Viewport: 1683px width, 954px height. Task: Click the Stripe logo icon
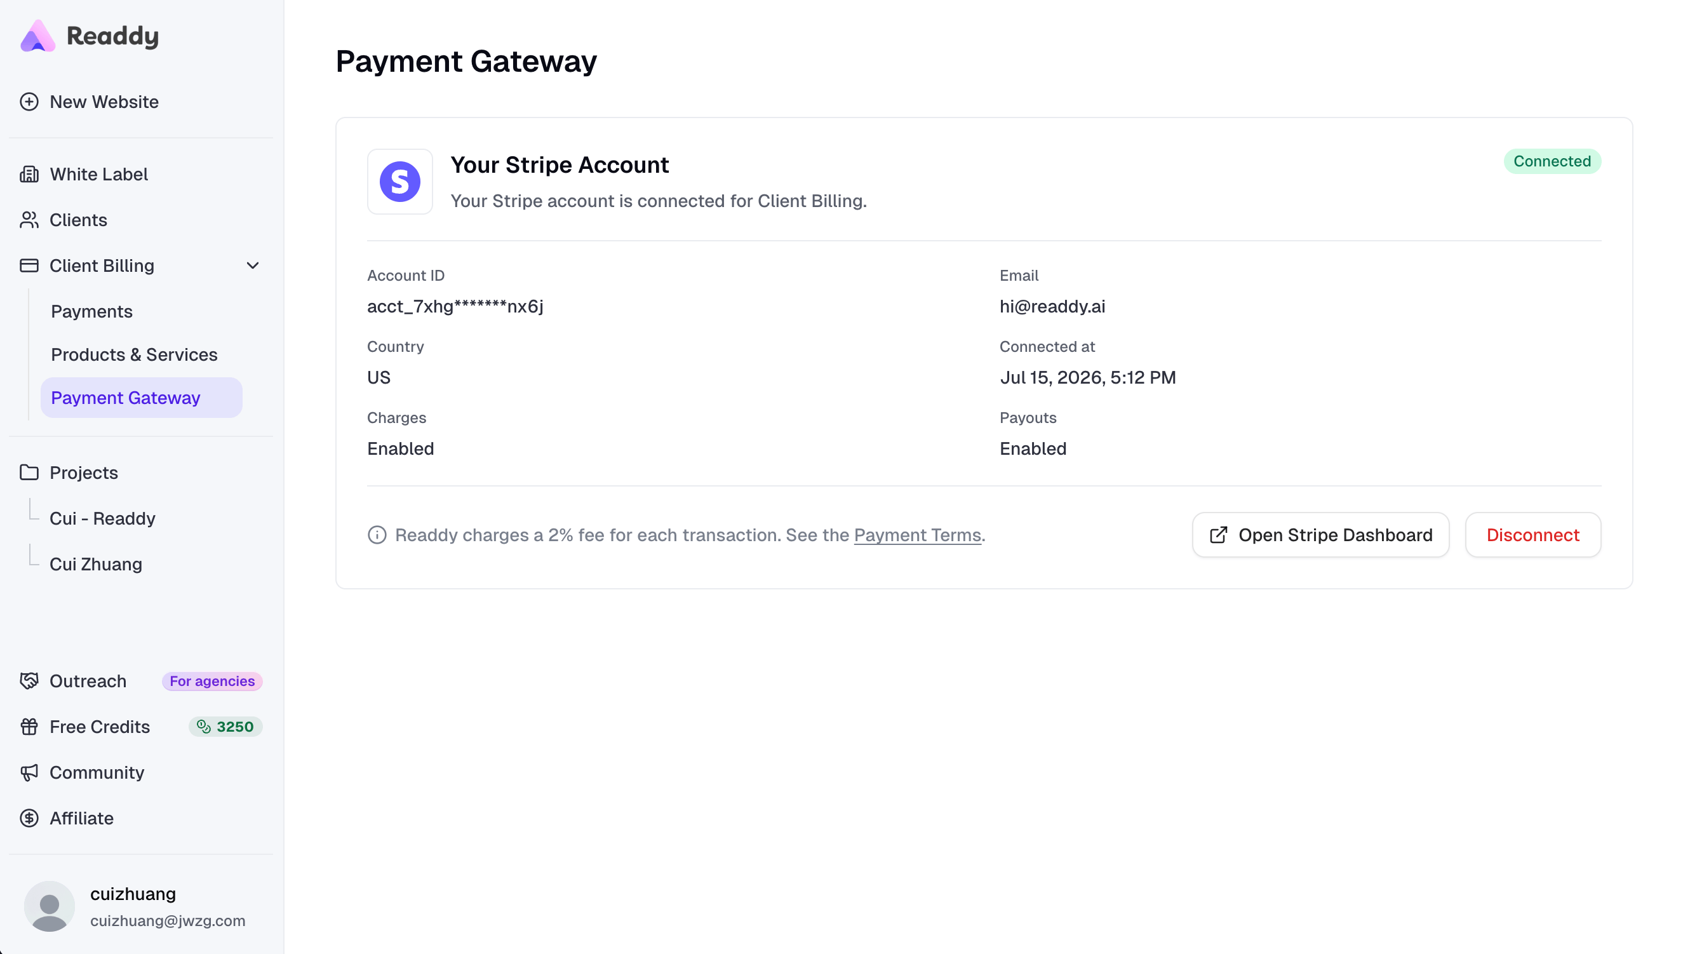coord(399,182)
